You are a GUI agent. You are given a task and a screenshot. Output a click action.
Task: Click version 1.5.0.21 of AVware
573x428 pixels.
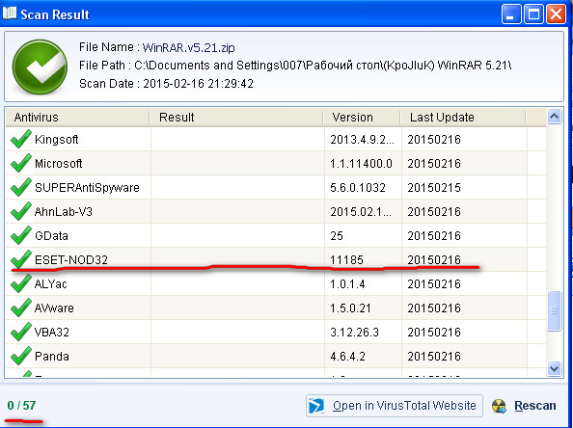click(x=350, y=308)
